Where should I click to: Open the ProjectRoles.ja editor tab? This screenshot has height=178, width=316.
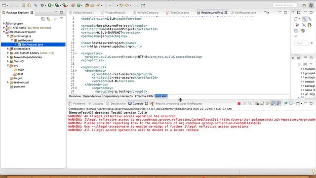click(x=115, y=12)
